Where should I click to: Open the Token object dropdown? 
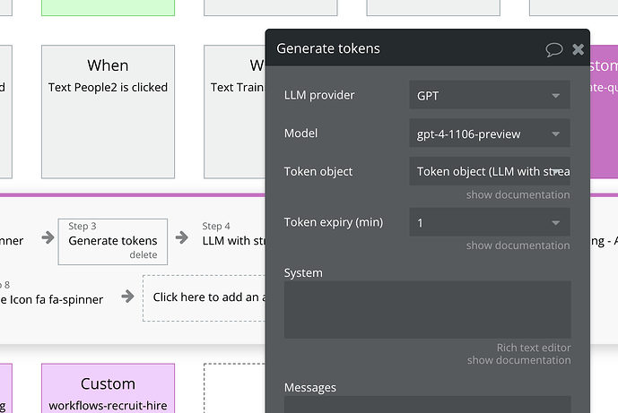[489, 171]
